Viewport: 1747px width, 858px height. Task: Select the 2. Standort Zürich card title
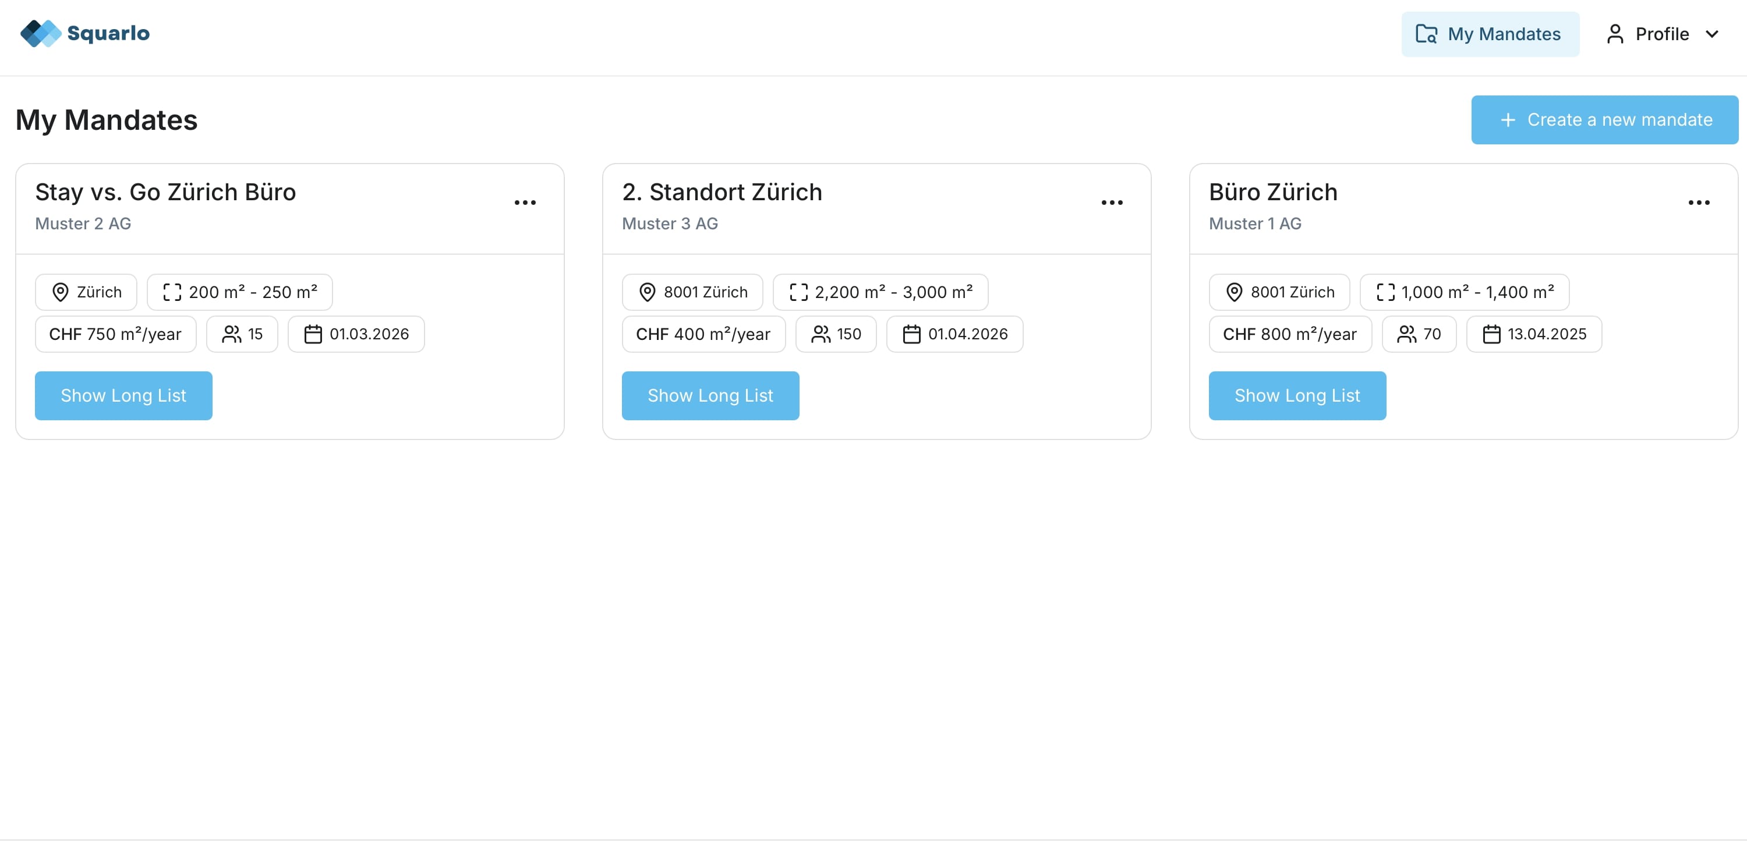point(722,193)
